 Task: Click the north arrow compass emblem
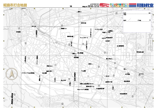click(x=12, y=74)
